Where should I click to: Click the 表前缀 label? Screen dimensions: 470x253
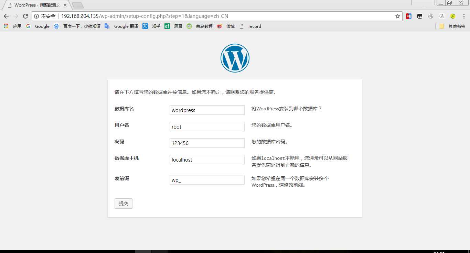tap(122, 178)
